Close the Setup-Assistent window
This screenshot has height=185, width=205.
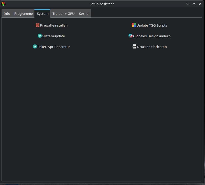point(200,4)
